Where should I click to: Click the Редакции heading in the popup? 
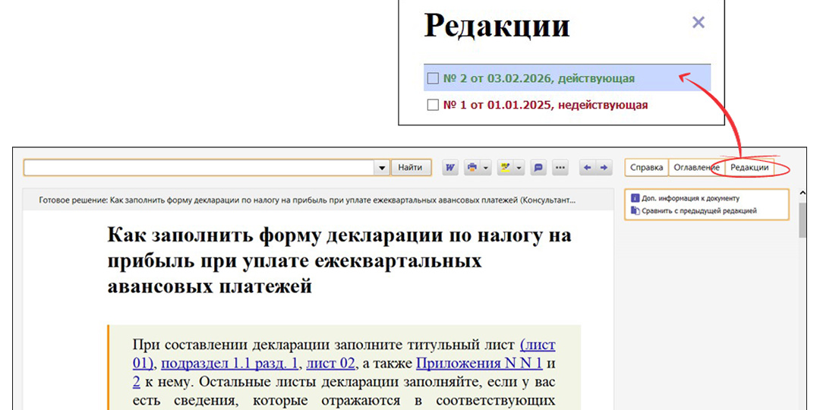[497, 24]
